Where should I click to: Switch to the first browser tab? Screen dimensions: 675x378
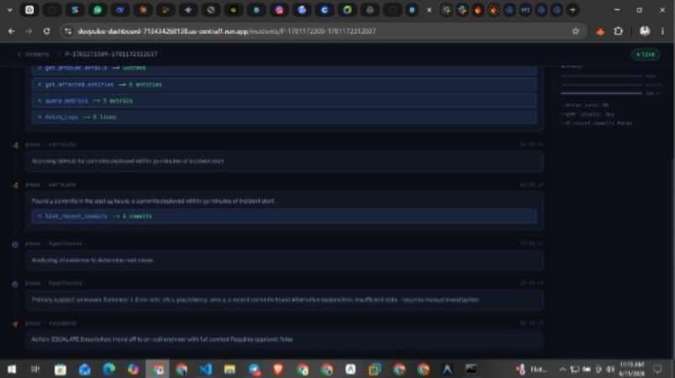click(x=29, y=10)
